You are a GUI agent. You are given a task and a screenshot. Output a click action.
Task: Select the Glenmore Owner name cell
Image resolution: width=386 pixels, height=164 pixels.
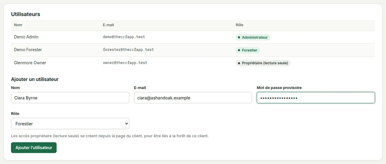pos(30,63)
